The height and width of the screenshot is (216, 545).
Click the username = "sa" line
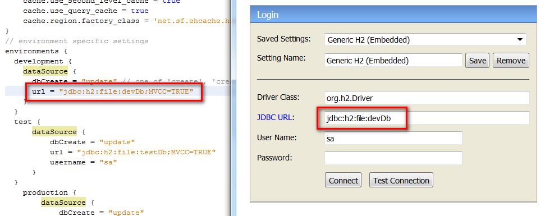84,162
